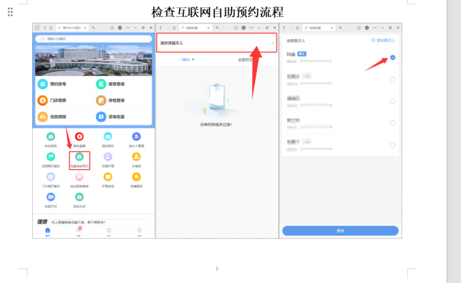Click the download icon in the middle window toolbar
The image size is (461, 283).
[236, 28]
